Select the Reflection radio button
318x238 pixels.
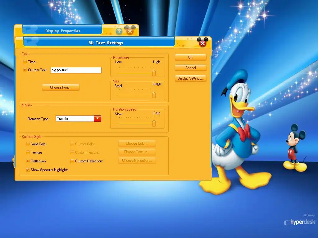tap(28, 161)
